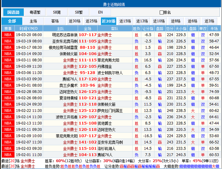Toggle the 排名 checkbox

coord(161,12)
